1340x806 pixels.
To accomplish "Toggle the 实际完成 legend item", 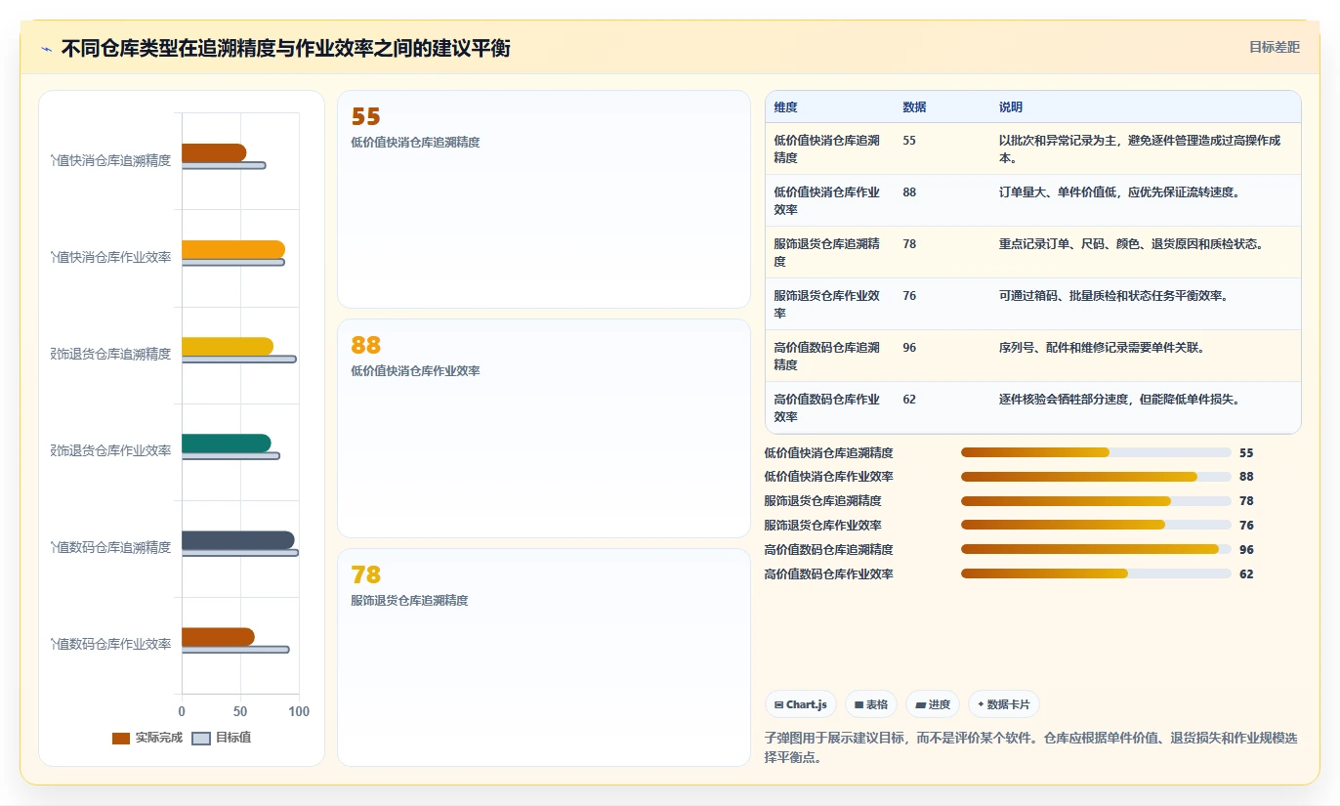I will 147,738.
